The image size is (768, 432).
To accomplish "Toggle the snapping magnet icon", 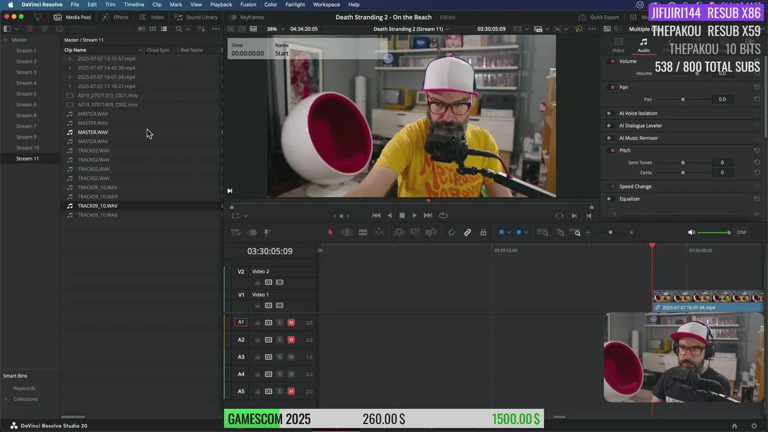I will click(452, 232).
